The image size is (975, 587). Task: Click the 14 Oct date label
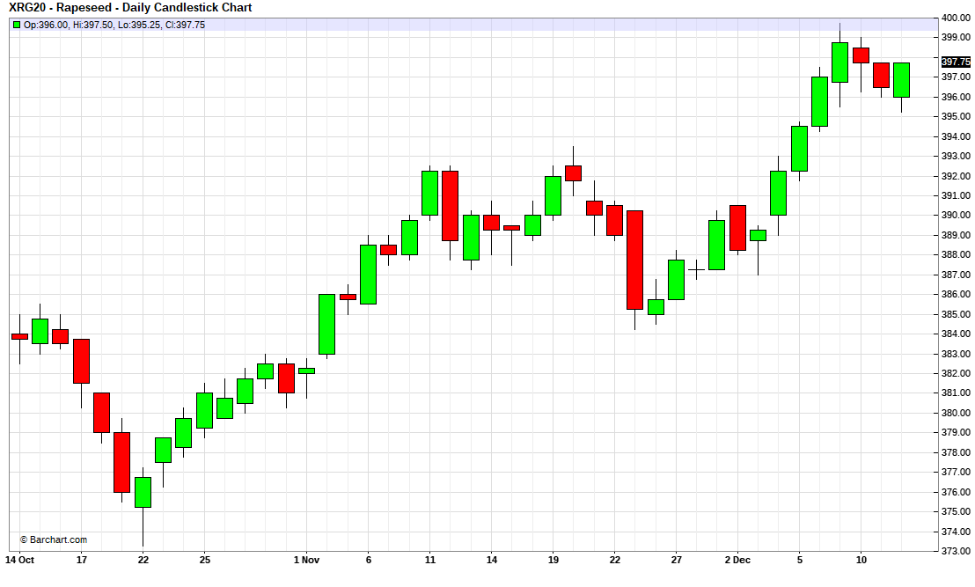click(20, 560)
